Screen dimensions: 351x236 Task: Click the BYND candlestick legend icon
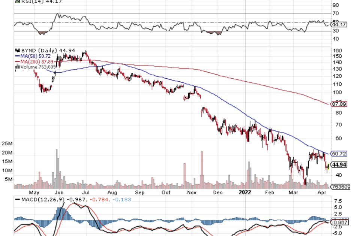click(16, 50)
